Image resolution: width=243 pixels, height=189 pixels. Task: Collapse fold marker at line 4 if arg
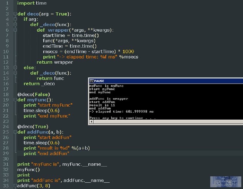pyautogui.click(x=15, y=19)
